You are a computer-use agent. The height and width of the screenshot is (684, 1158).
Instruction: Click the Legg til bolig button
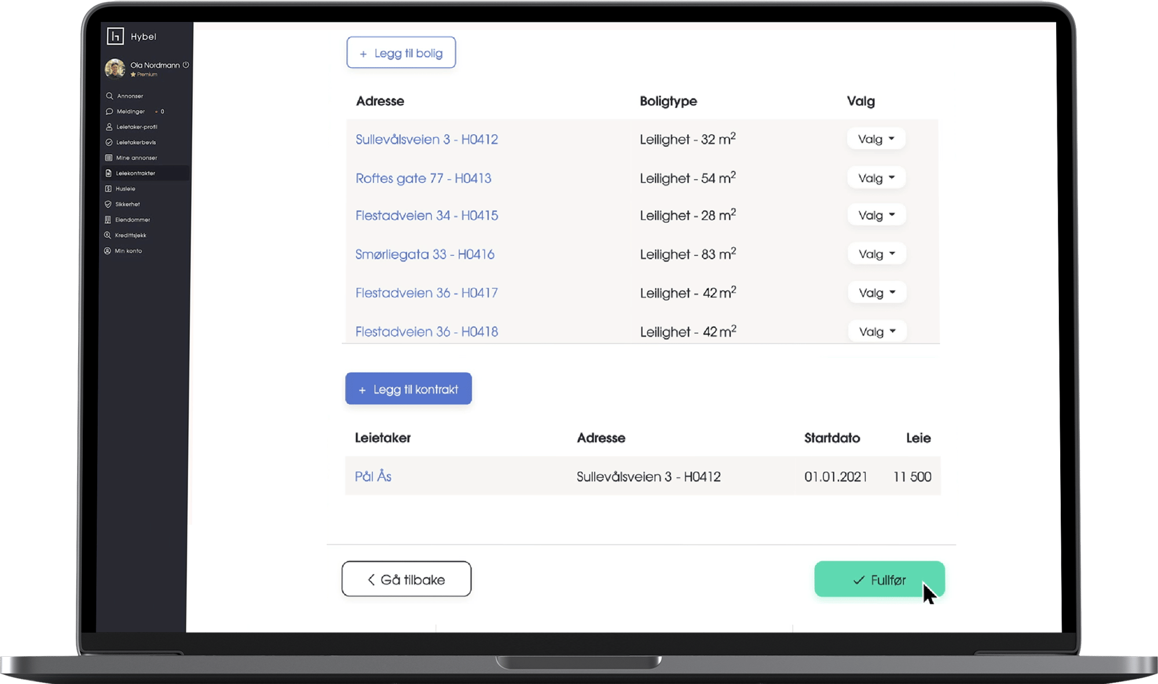pos(401,53)
